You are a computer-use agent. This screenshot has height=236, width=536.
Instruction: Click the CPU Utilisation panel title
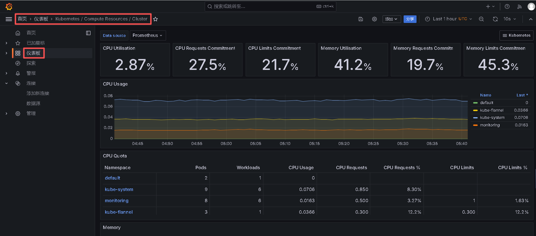pyautogui.click(x=119, y=48)
